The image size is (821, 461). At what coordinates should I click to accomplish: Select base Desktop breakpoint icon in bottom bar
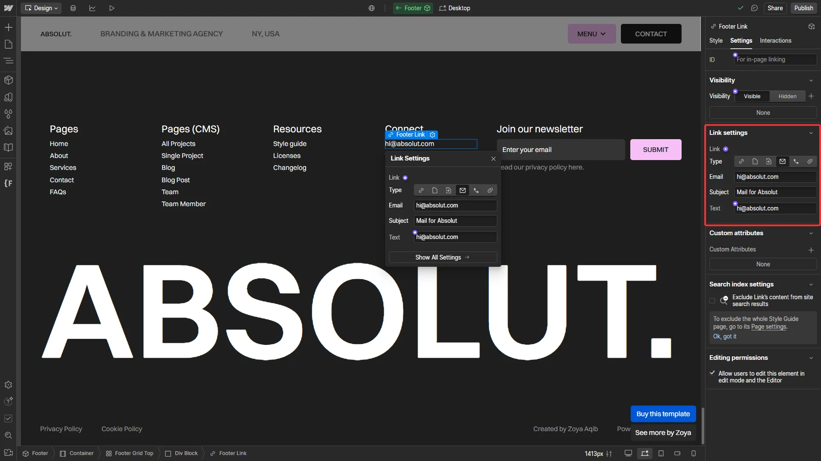[645, 453]
